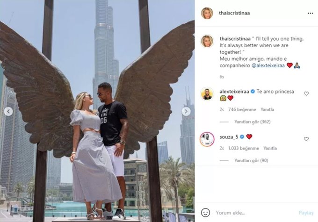The width and height of the screenshot is (318, 222).
Task: Open emoji picker smiley icon
Action: point(205,213)
